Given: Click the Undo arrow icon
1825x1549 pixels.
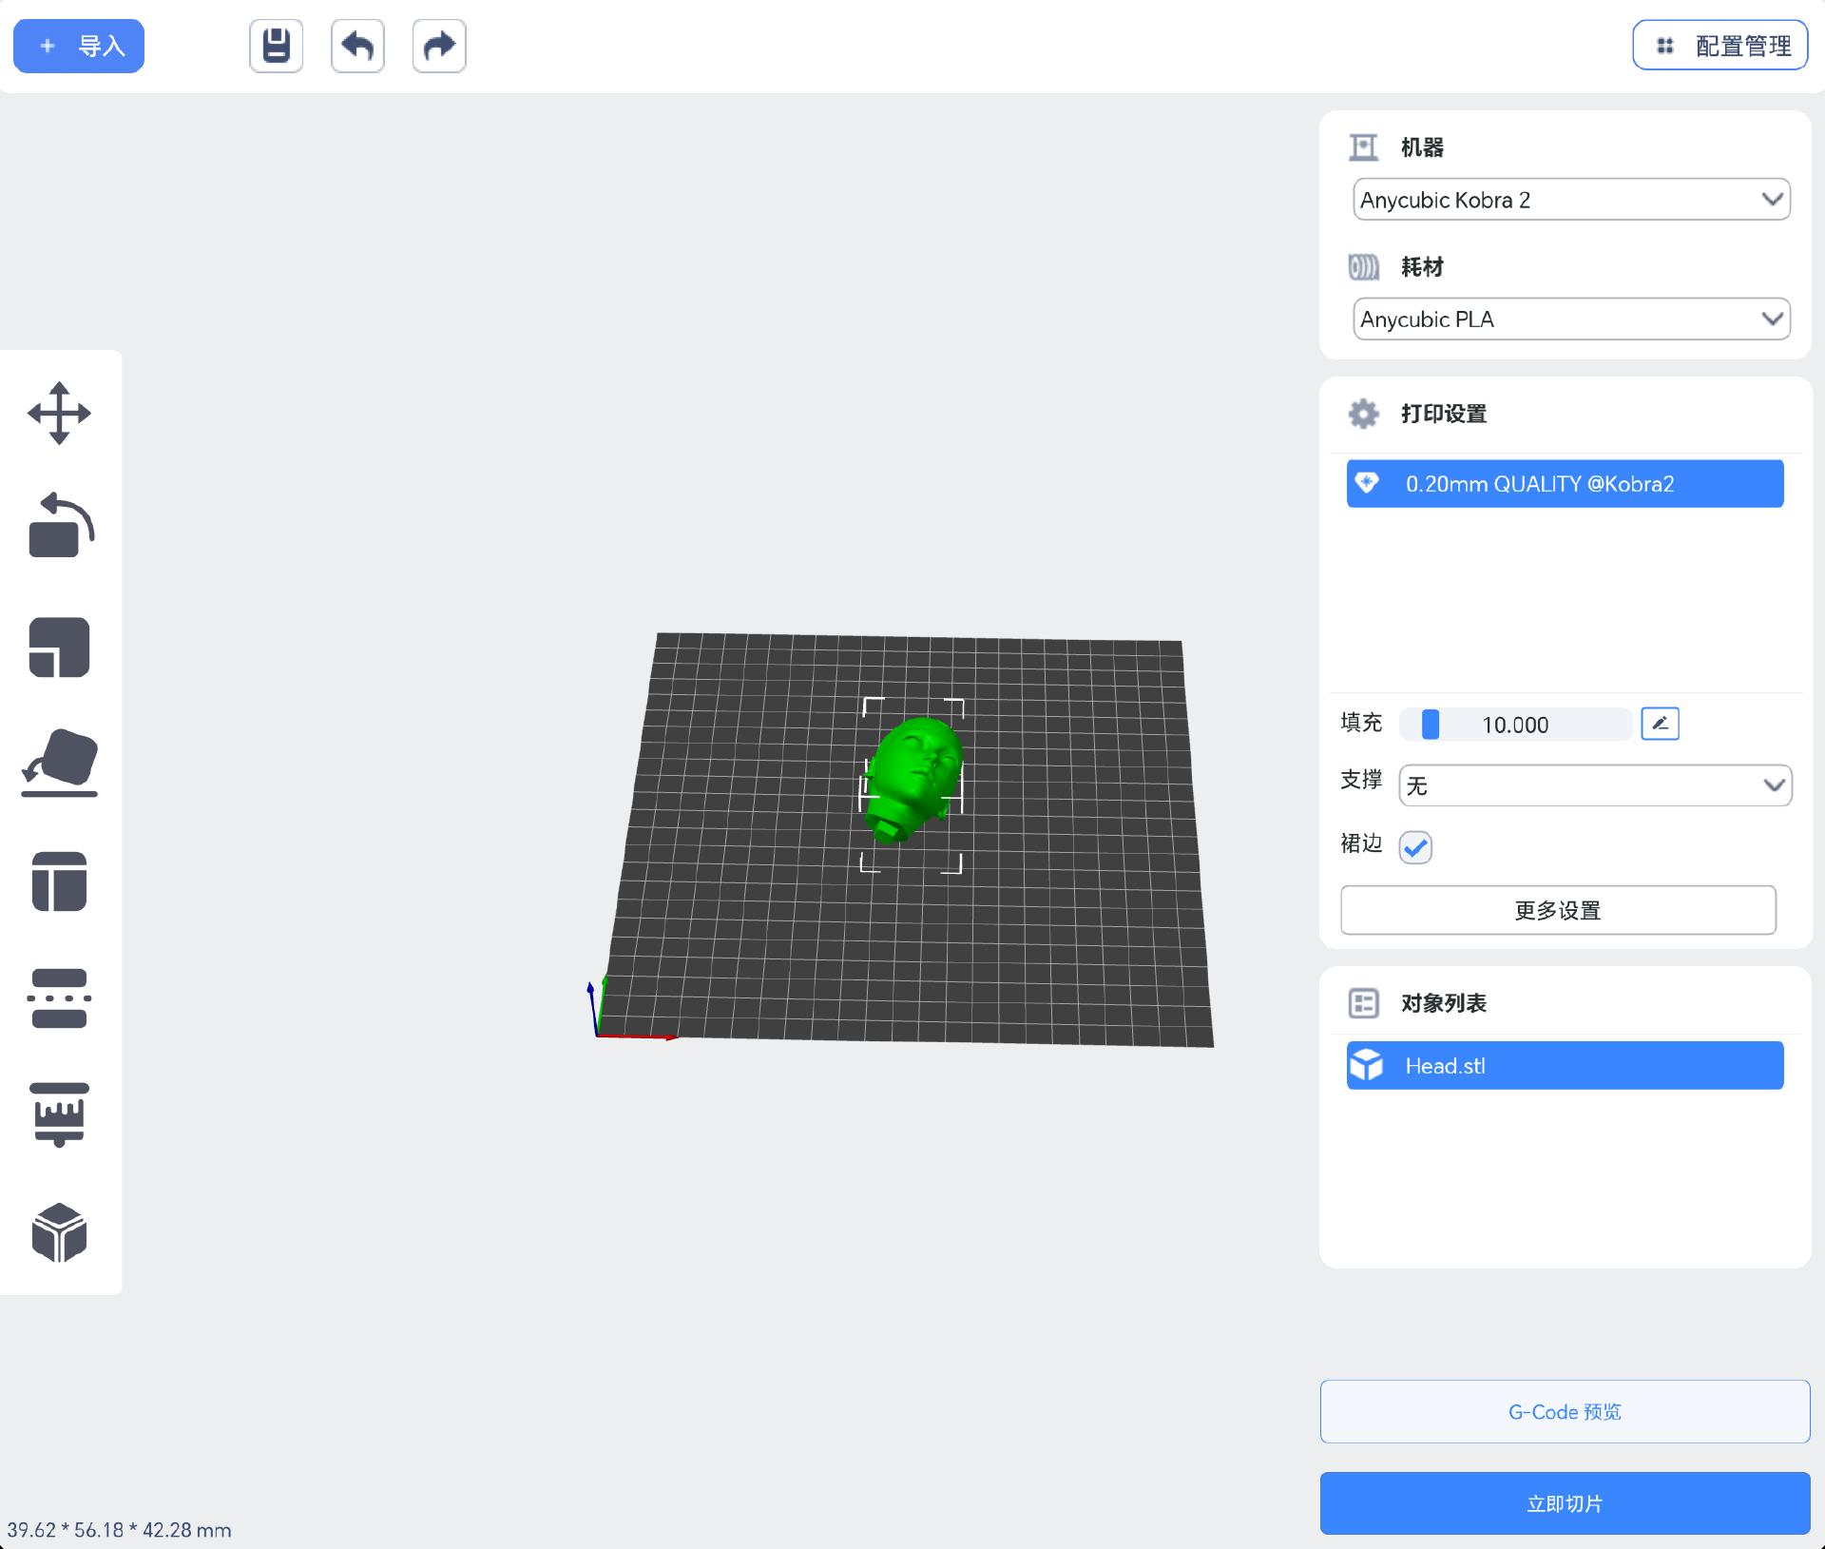Looking at the screenshot, I should tap(357, 45).
